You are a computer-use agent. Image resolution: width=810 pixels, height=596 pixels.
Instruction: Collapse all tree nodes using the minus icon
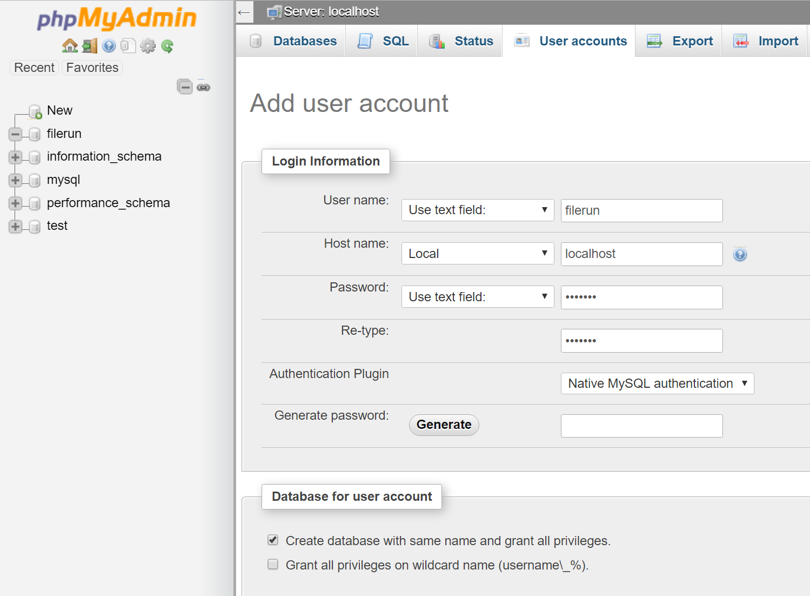[185, 87]
